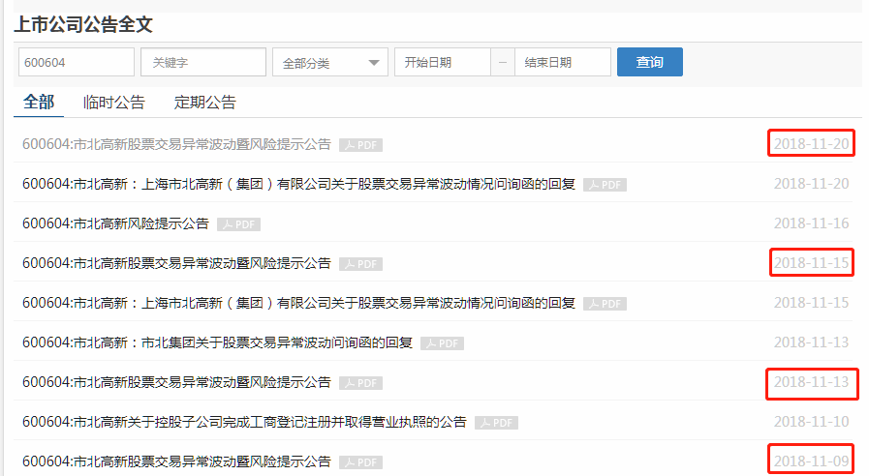Expand the 全部分类 category dropdown
The width and height of the screenshot is (869, 476).
point(329,63)
